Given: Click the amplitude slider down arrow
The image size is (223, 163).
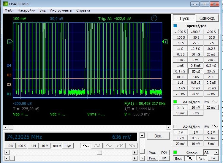Looking at the screenshot, I should coord(142,158).
